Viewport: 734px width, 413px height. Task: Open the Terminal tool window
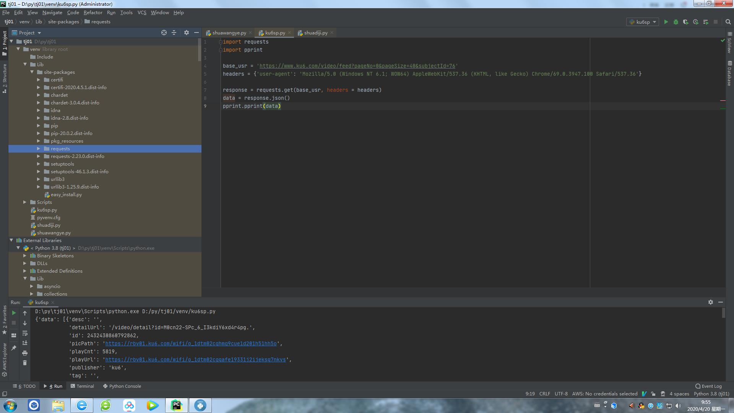(82, 386)
